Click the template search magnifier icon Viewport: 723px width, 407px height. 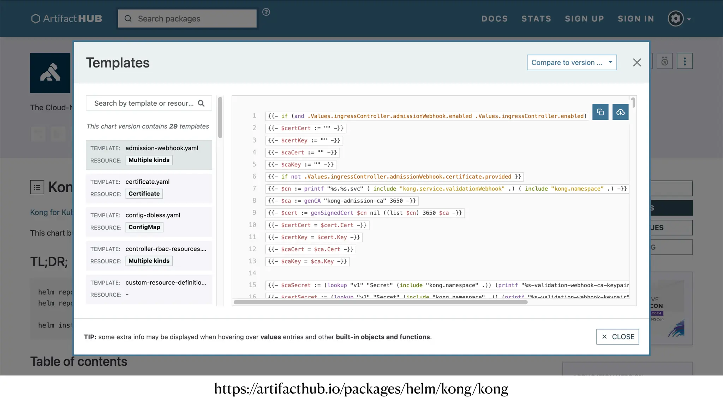[x=201, y=103]
